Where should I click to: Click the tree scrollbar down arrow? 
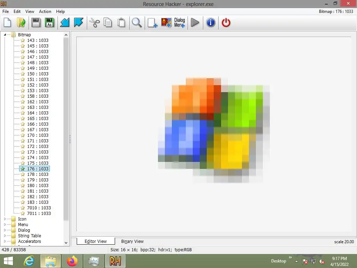click(66, 243)
